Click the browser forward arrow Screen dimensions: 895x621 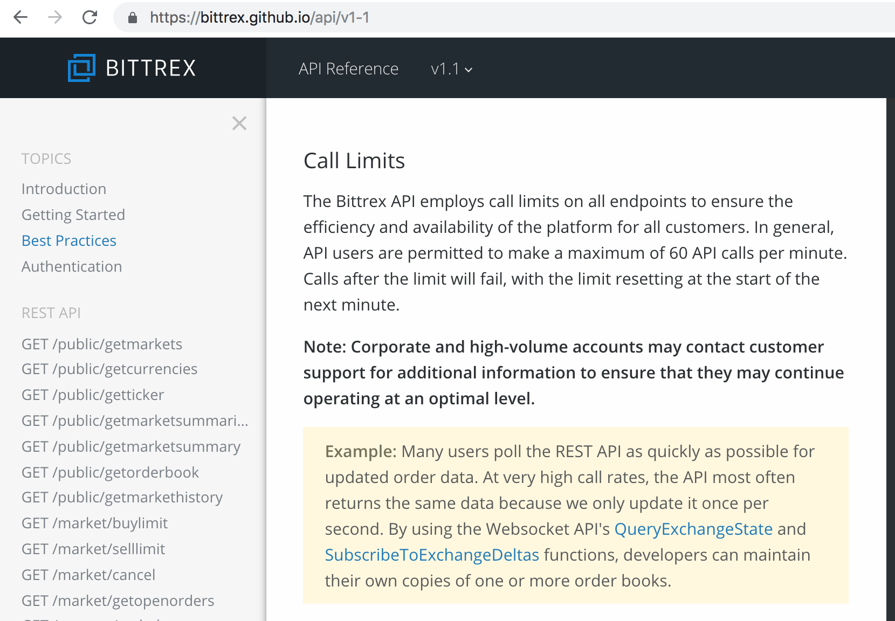click(55, 17)
